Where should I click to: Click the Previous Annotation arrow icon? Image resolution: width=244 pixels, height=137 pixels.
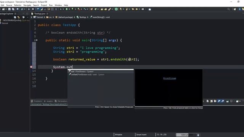coord(127,9)
